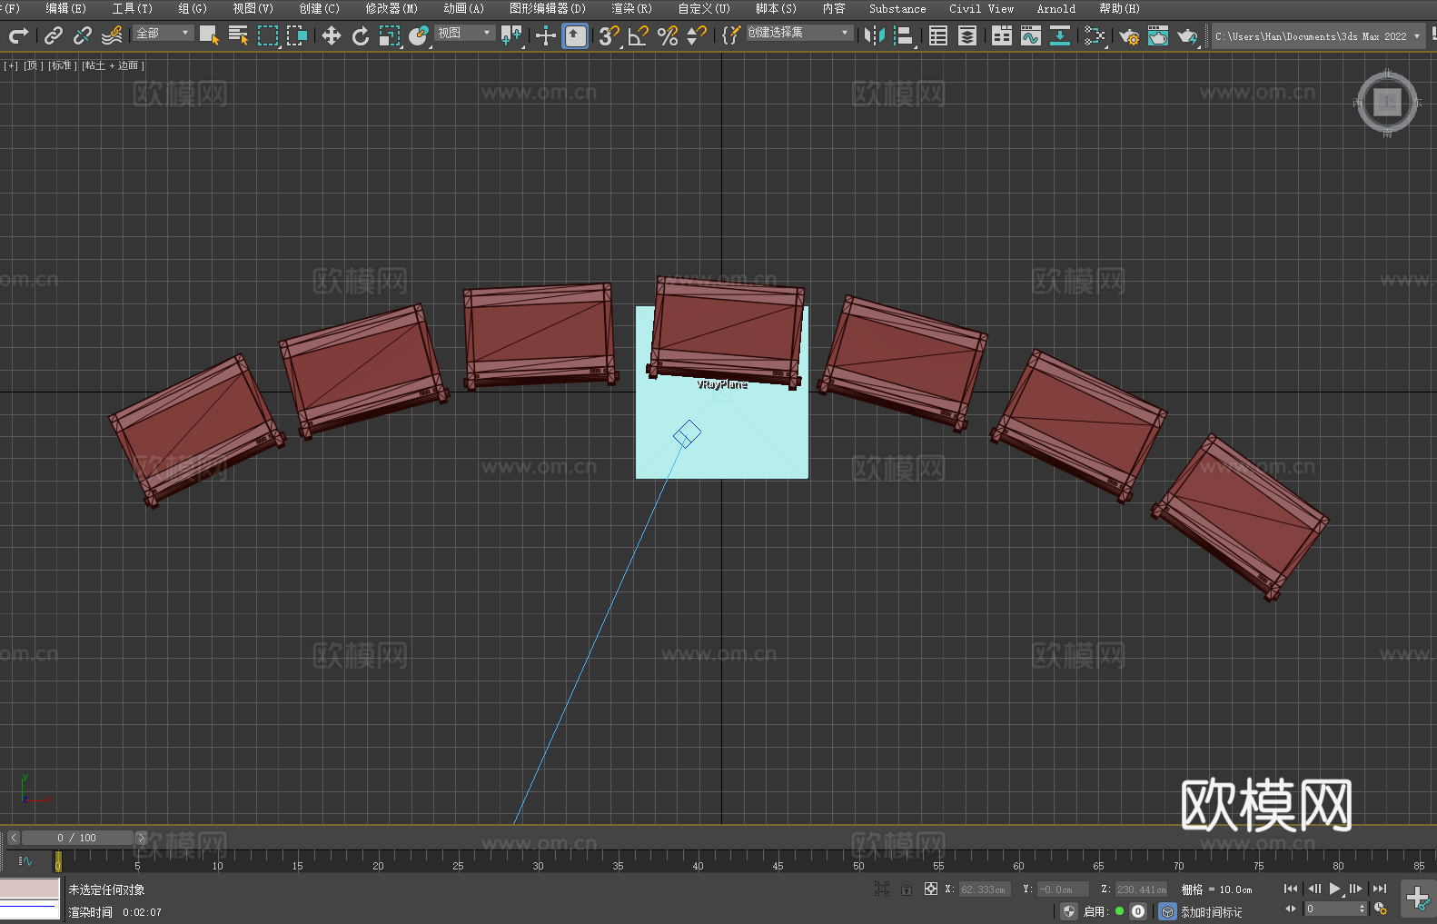Select the Unlink selection tool

(x=83, y=35)
